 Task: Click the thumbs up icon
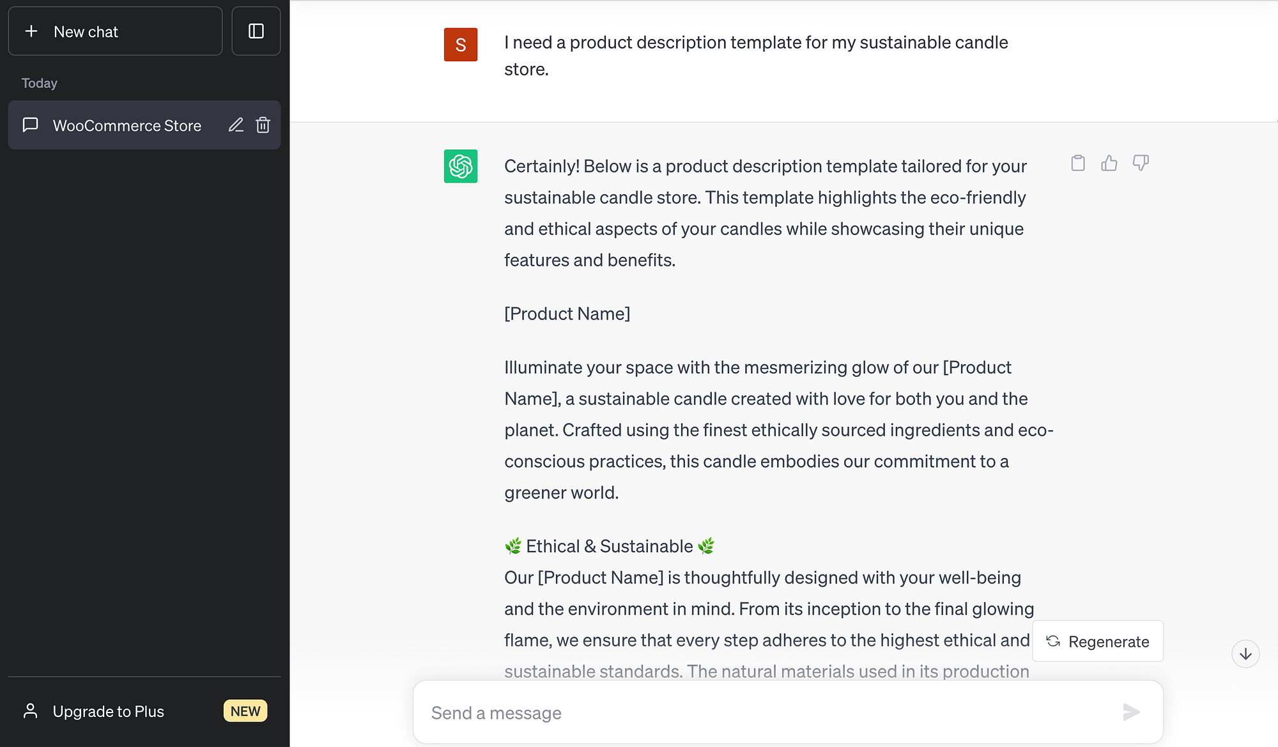[x=1109, y=162]
